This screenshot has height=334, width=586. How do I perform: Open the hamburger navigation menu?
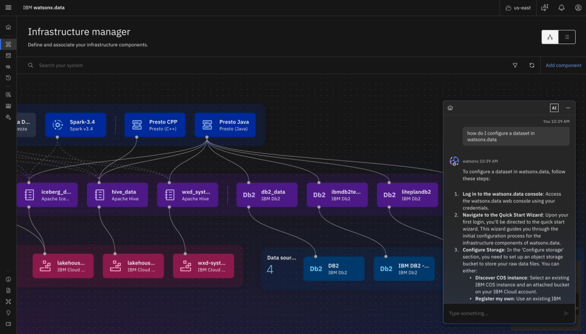point(7,7)
